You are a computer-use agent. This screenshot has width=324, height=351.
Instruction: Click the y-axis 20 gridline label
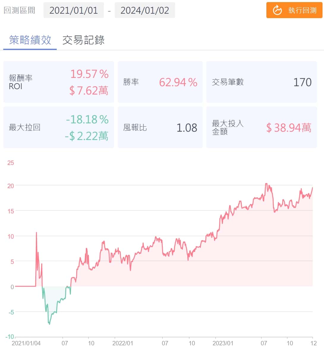coord(11,185)
